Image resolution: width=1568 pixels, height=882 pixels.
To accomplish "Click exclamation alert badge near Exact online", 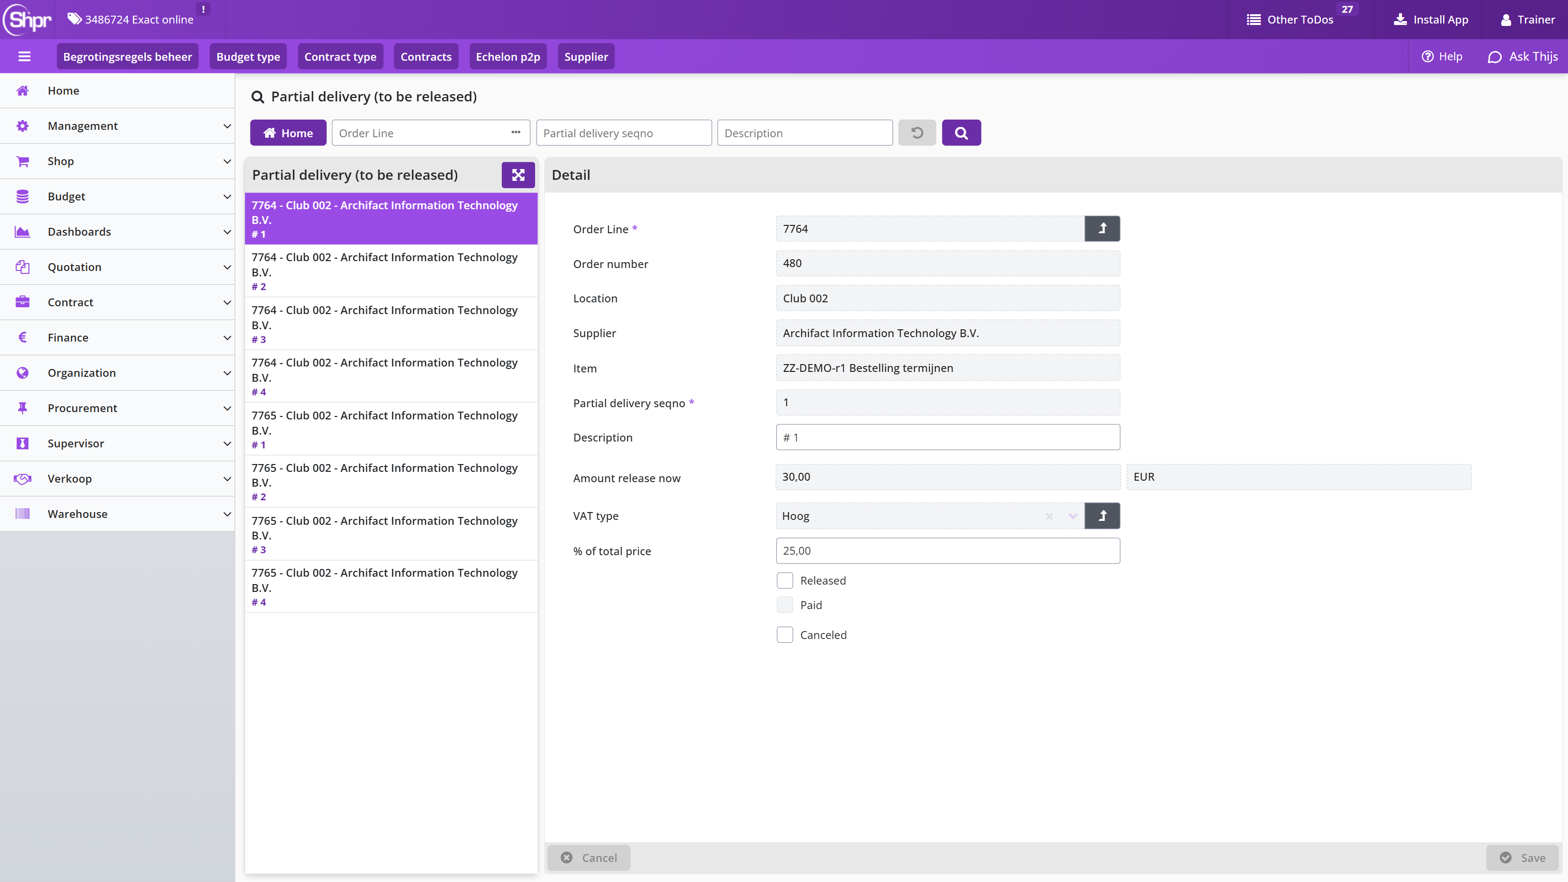I will [x=203, y=9].
